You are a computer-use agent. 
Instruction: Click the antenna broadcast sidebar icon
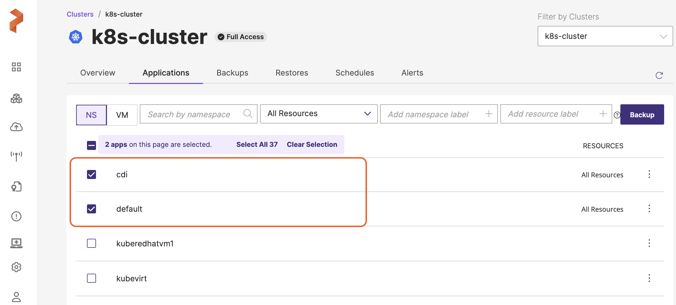[x=16, y=156]
